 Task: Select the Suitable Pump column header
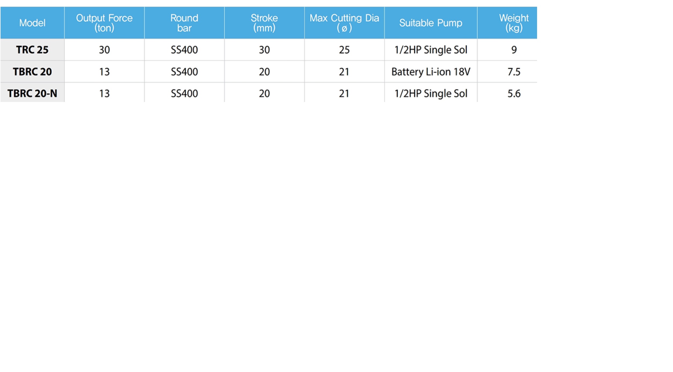coord(431,23)
